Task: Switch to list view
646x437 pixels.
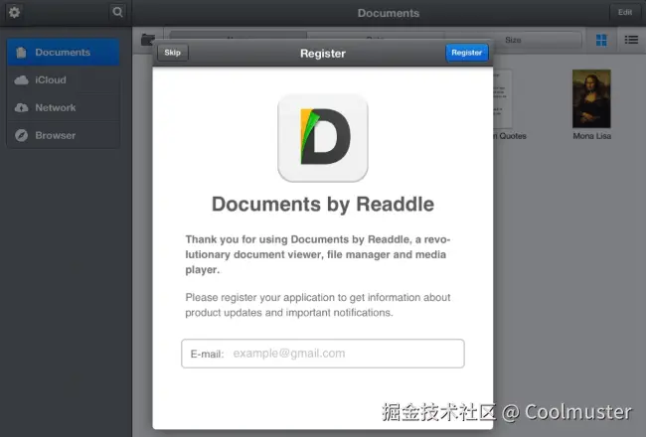Action: click(631, 40)
